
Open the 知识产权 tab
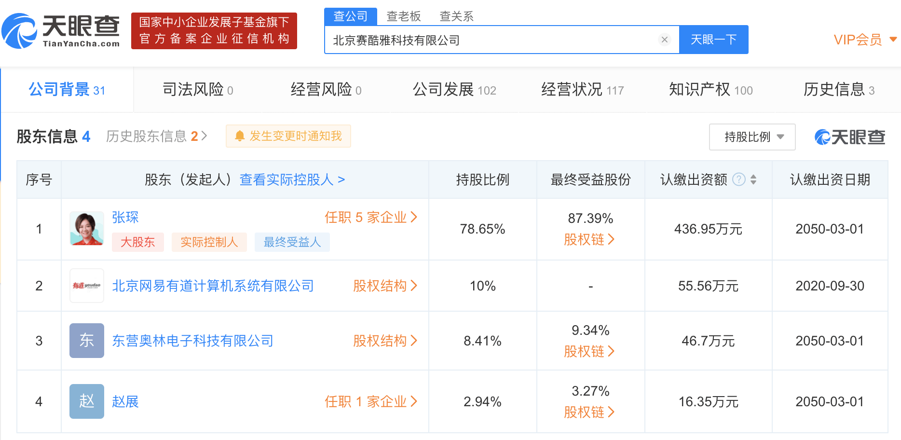click(x=710, y=90)
